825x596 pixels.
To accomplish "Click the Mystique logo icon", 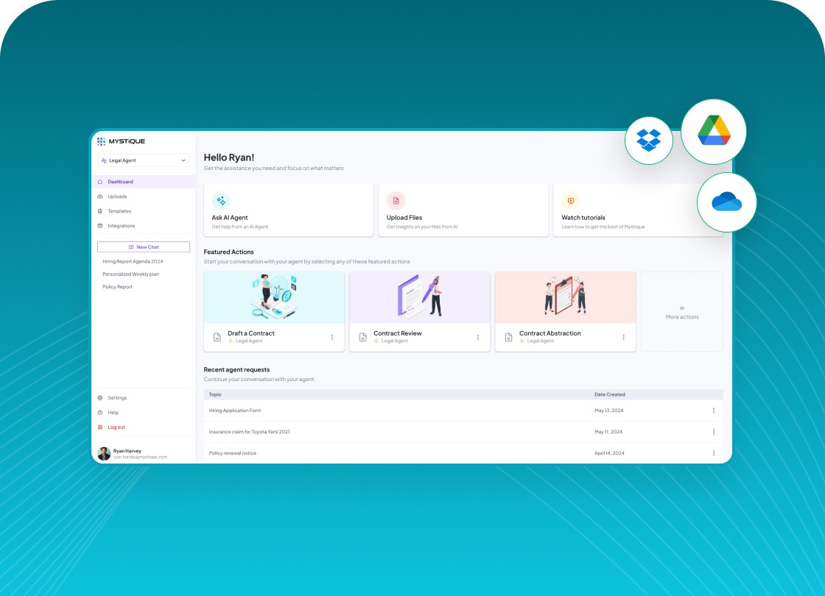I will tap(101, 141).
